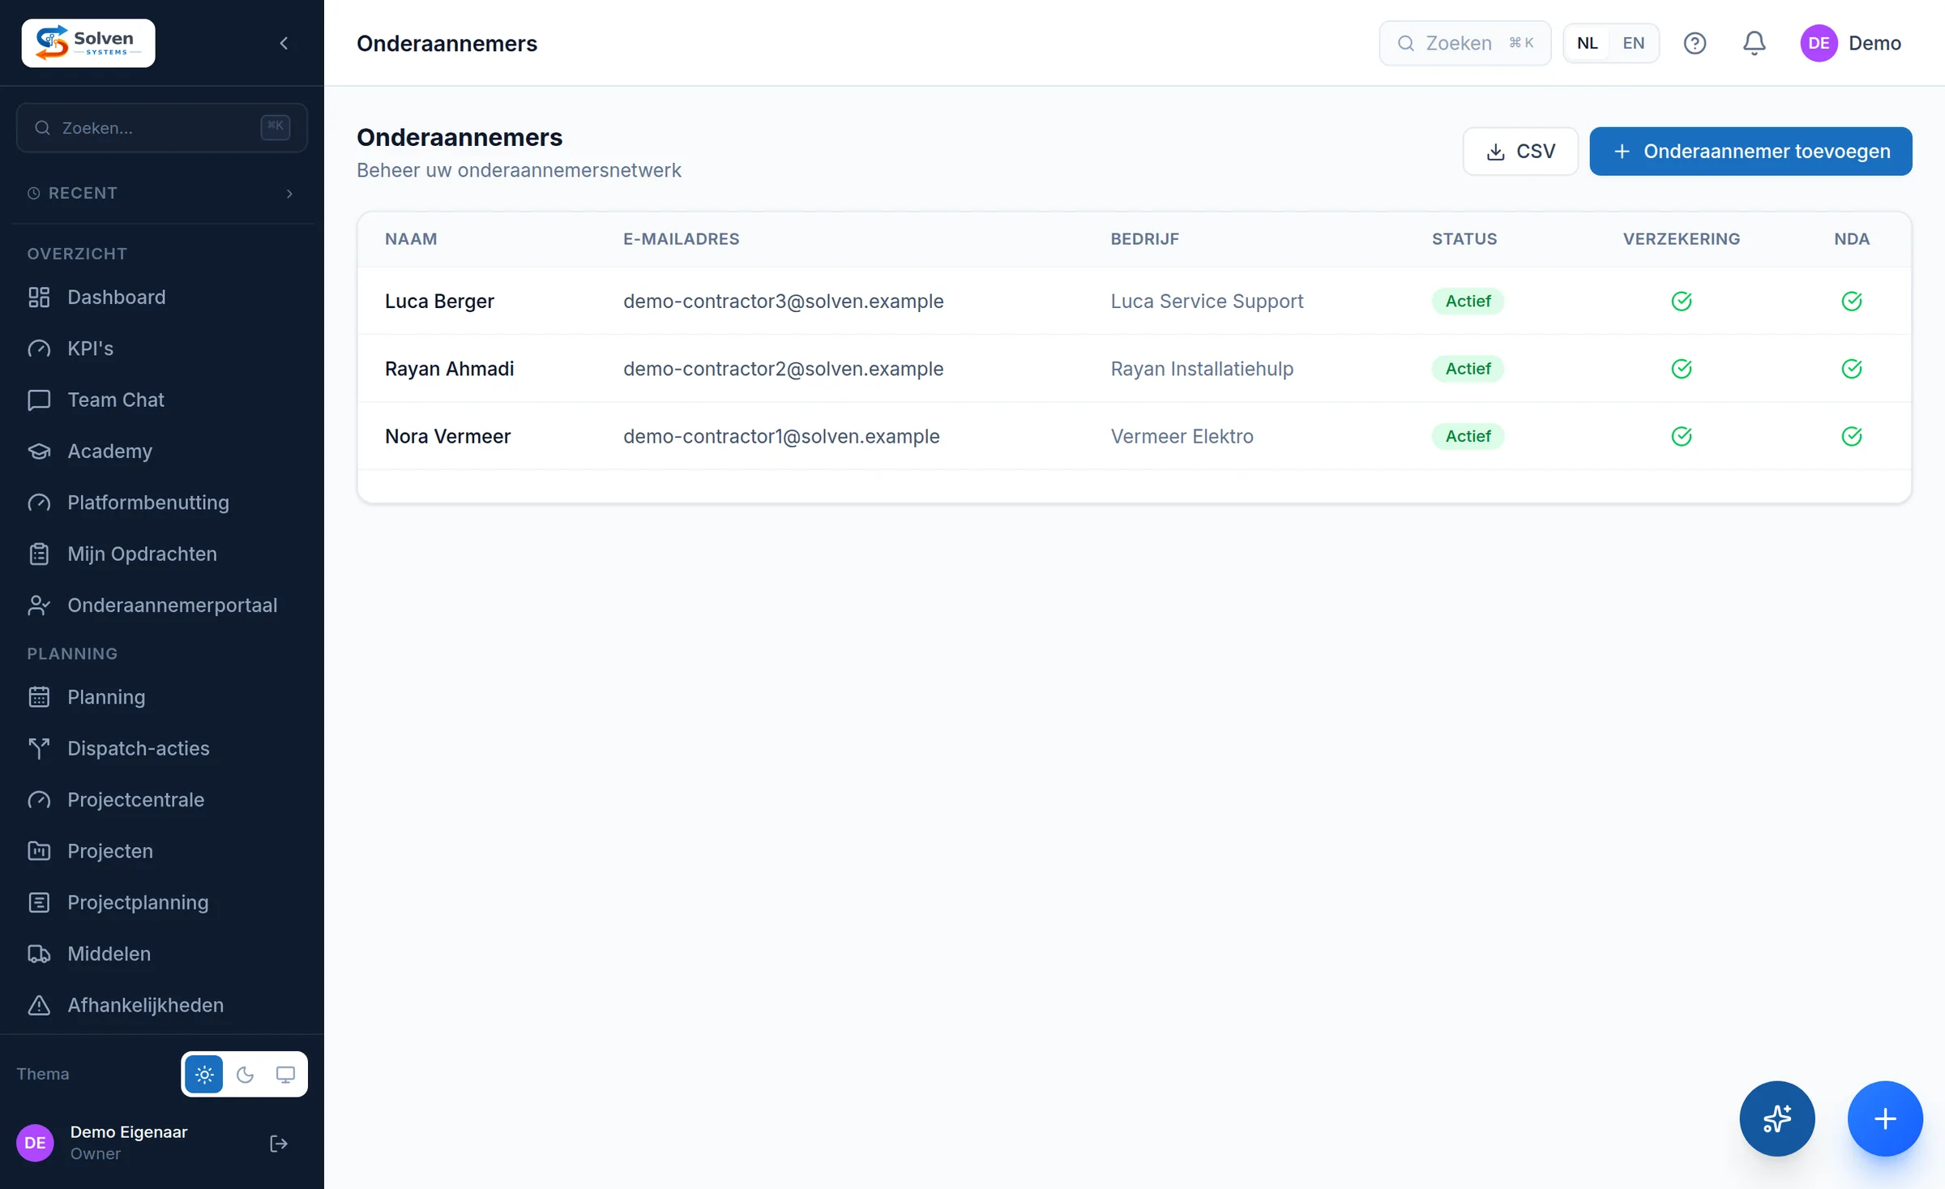
Task: Click the Team Chat speech bubble icon
Action: [39, 400]
